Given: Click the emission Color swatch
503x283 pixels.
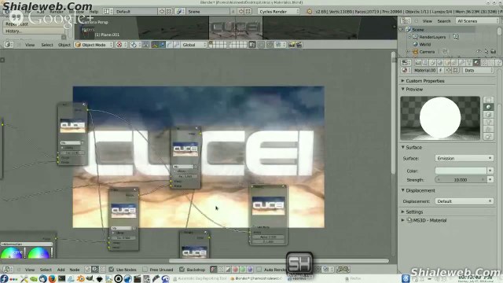Looking at the screenshot, I should coord(461,171).
